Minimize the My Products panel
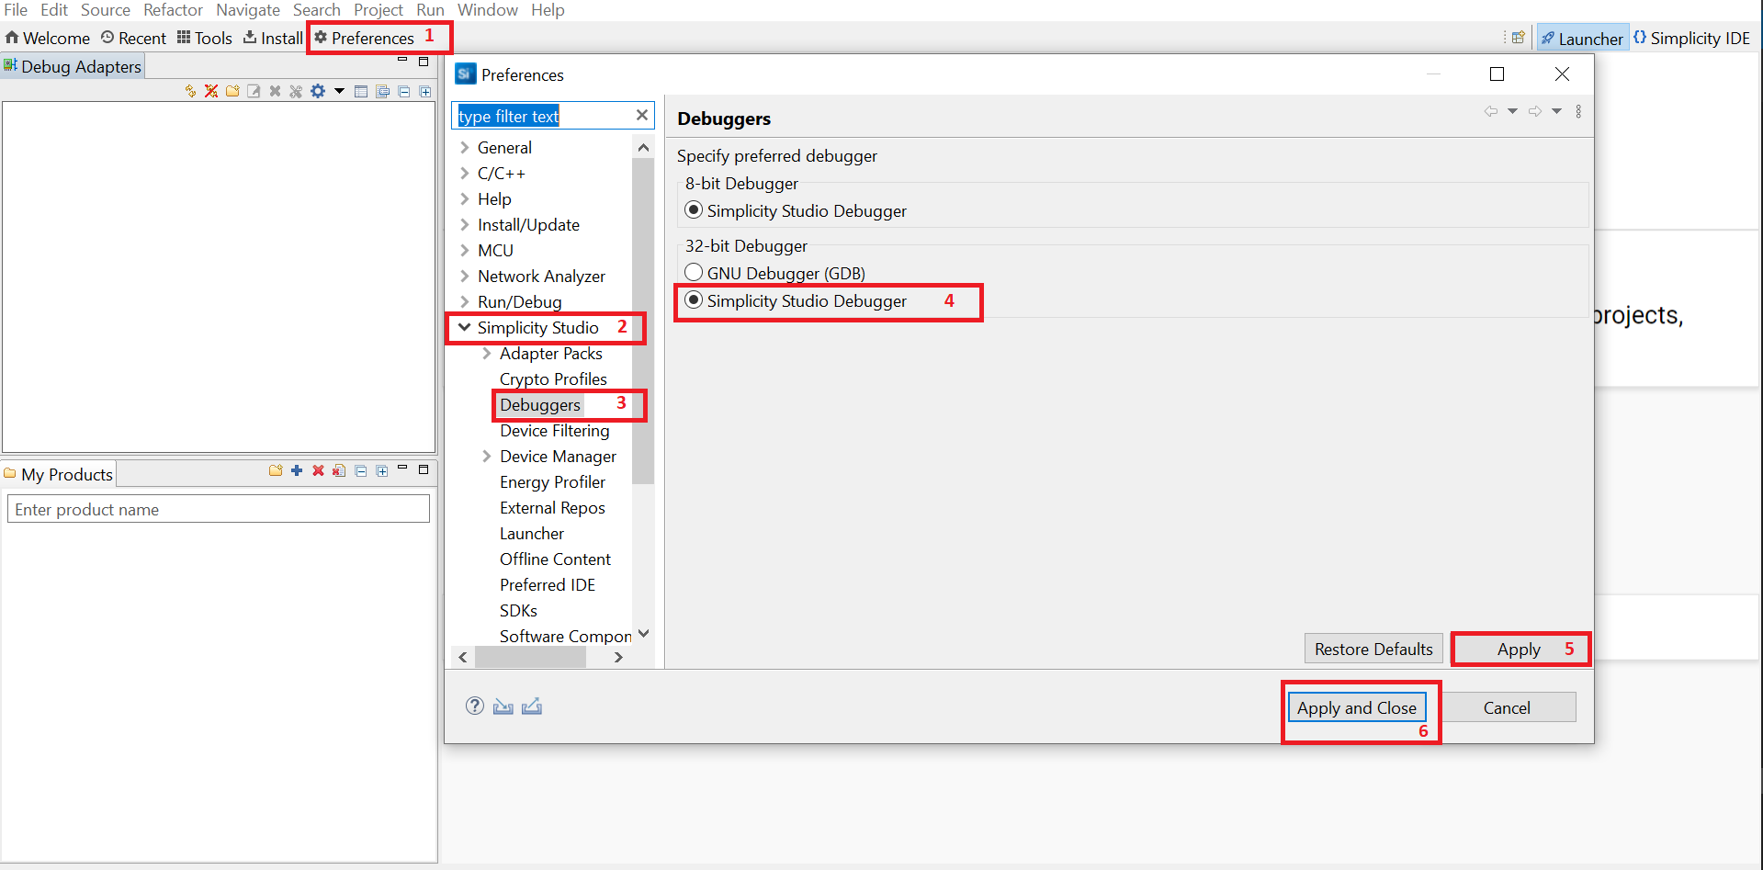The width and height of the screenshot is (1763, 870). tap(402, 469)
